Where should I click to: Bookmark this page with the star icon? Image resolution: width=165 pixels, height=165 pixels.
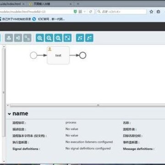(x=151, y=11)
